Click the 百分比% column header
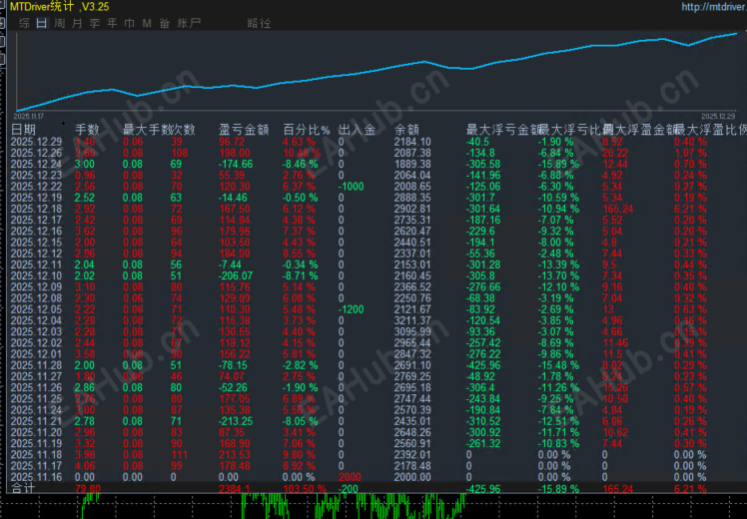 [x=307, y=130]
